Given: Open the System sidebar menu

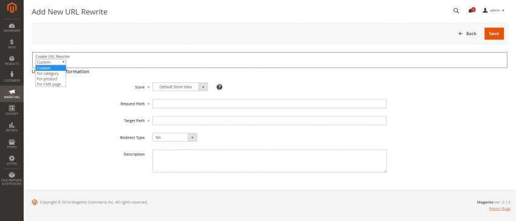Looking at the screenshot, I should (x=12, y=160).
